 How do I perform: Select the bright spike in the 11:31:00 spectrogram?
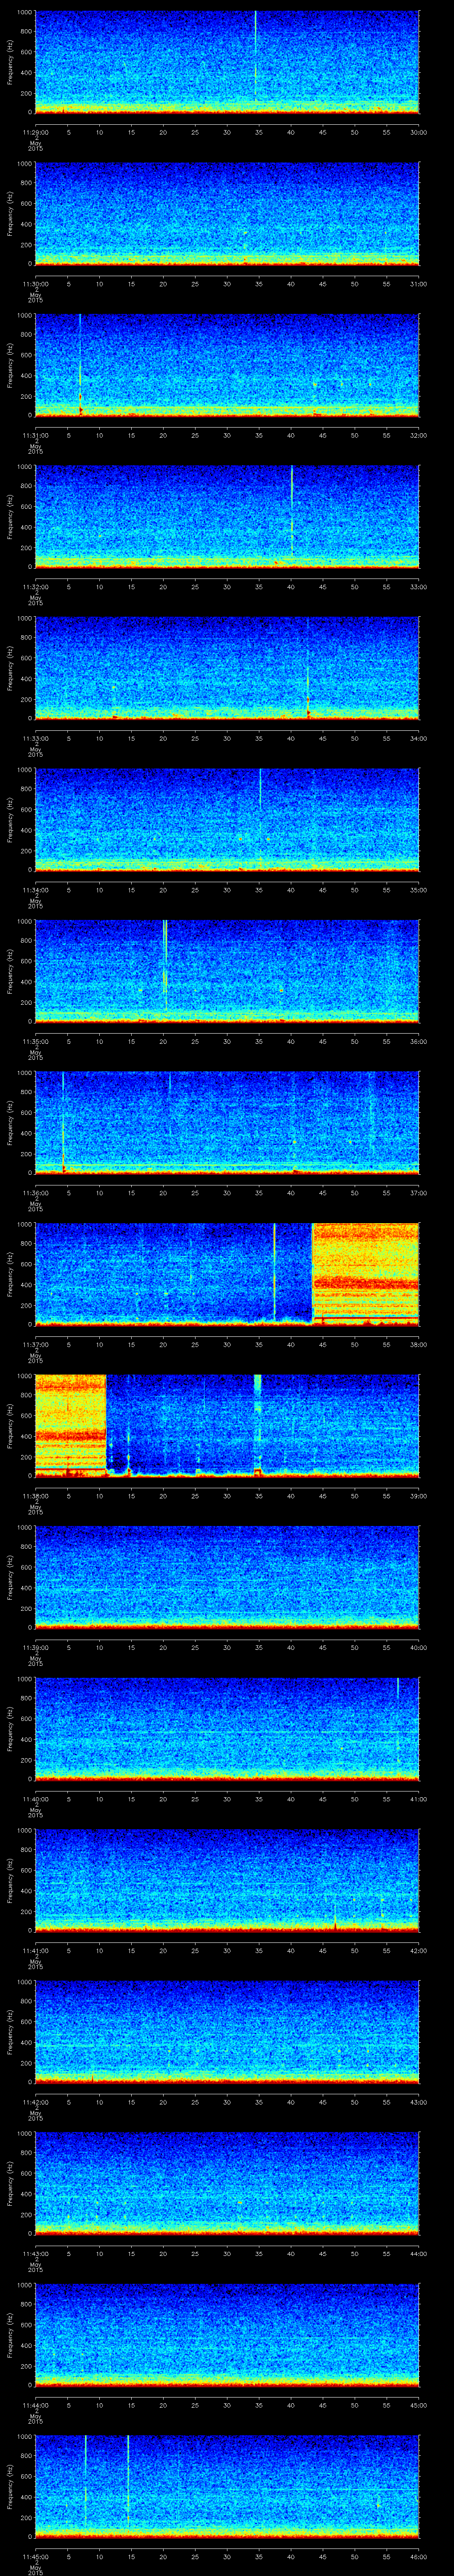80,365
